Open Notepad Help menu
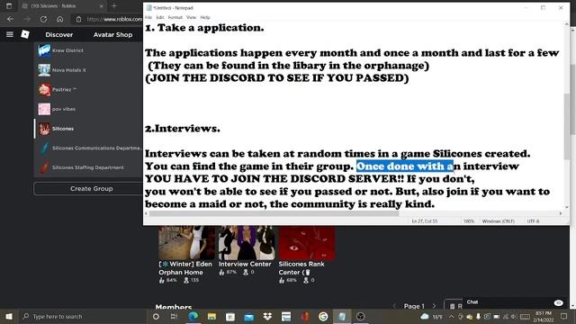The image size is (576, 324). pos(205,17)
